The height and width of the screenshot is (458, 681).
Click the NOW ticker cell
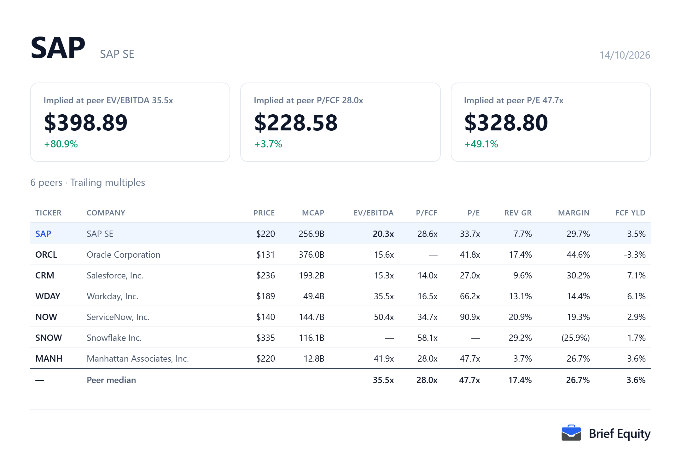tap(46, 317)
